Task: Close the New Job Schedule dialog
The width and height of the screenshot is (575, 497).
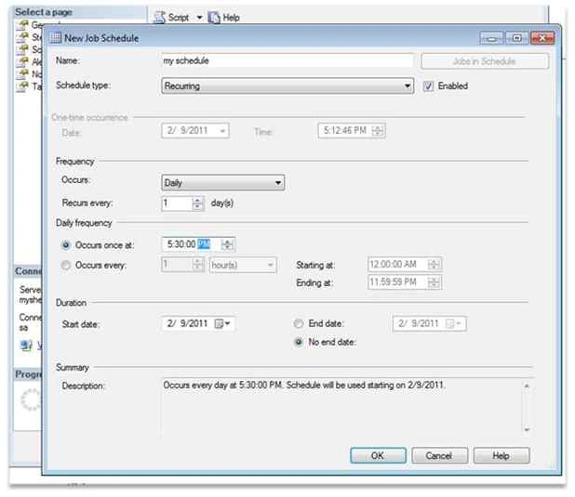Action: [x=542, y=38]
